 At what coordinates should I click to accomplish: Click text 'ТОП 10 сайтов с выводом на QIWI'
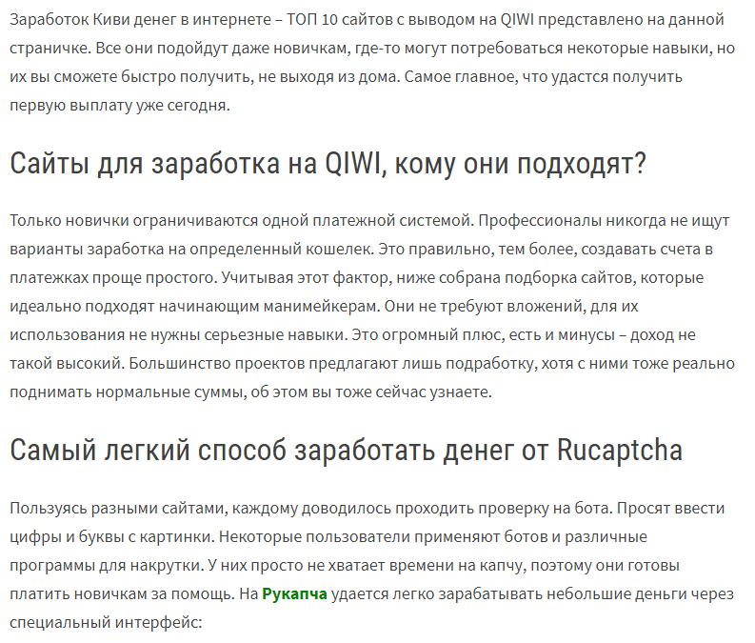coord(410,19)
